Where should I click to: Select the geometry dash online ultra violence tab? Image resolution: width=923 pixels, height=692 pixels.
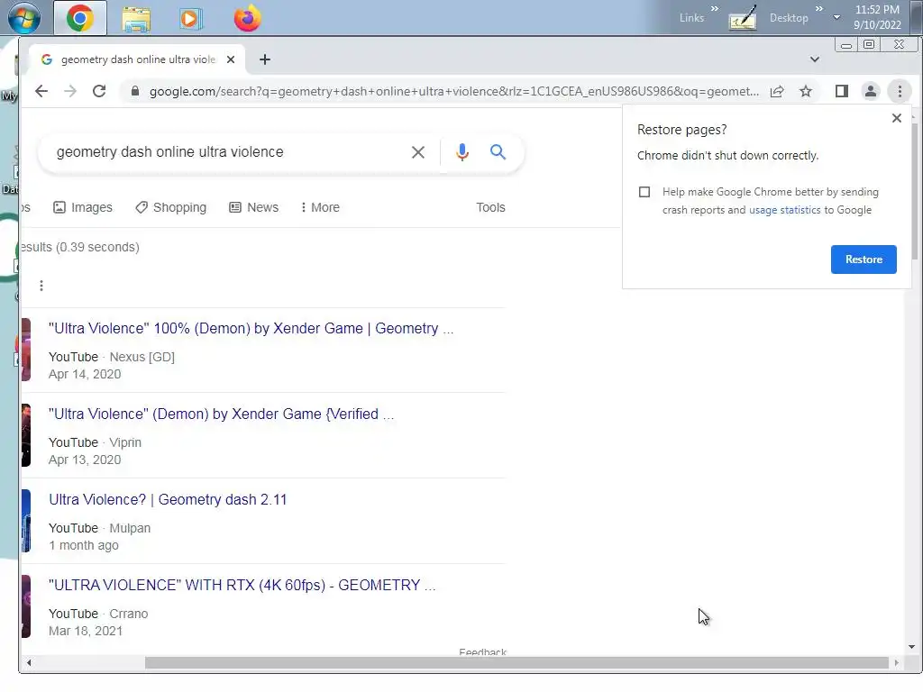(x=138, y=59)
